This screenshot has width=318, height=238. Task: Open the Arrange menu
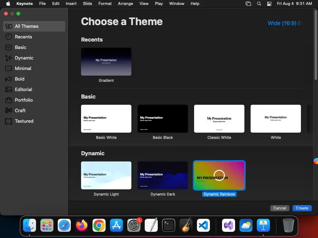click(x=125, y=3)
